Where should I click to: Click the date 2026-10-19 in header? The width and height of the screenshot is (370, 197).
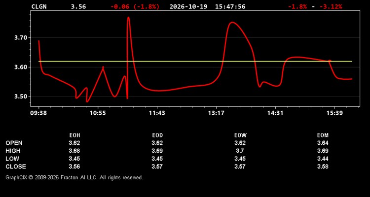coord(188,6)
